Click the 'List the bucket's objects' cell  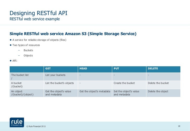tap(61, 85)
